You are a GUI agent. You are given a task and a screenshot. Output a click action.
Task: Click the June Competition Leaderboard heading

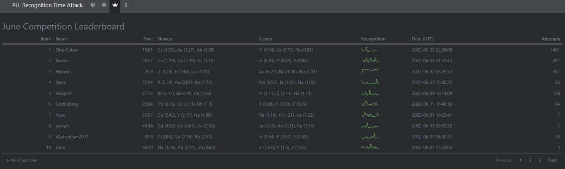(64, 26)
